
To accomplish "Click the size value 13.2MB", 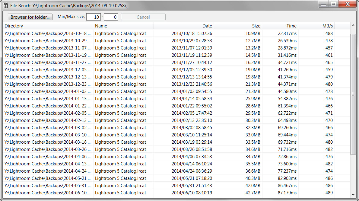I will pos(253,48).
